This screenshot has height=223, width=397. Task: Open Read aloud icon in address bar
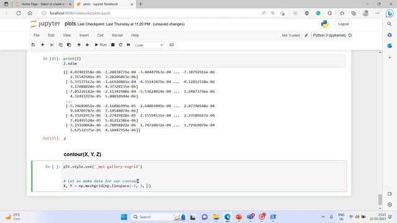[264, 13]
